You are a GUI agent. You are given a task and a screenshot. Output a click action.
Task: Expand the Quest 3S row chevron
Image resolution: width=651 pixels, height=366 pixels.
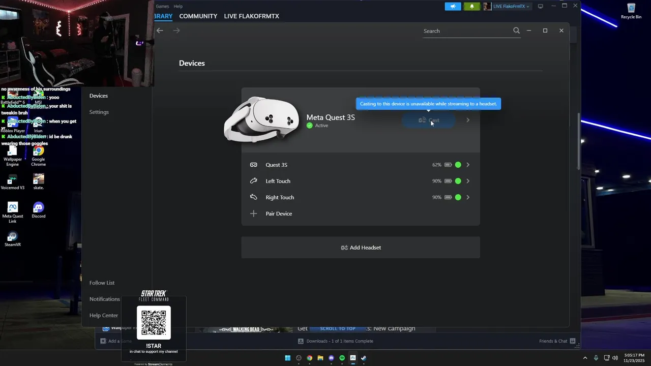tap(468, 165)
